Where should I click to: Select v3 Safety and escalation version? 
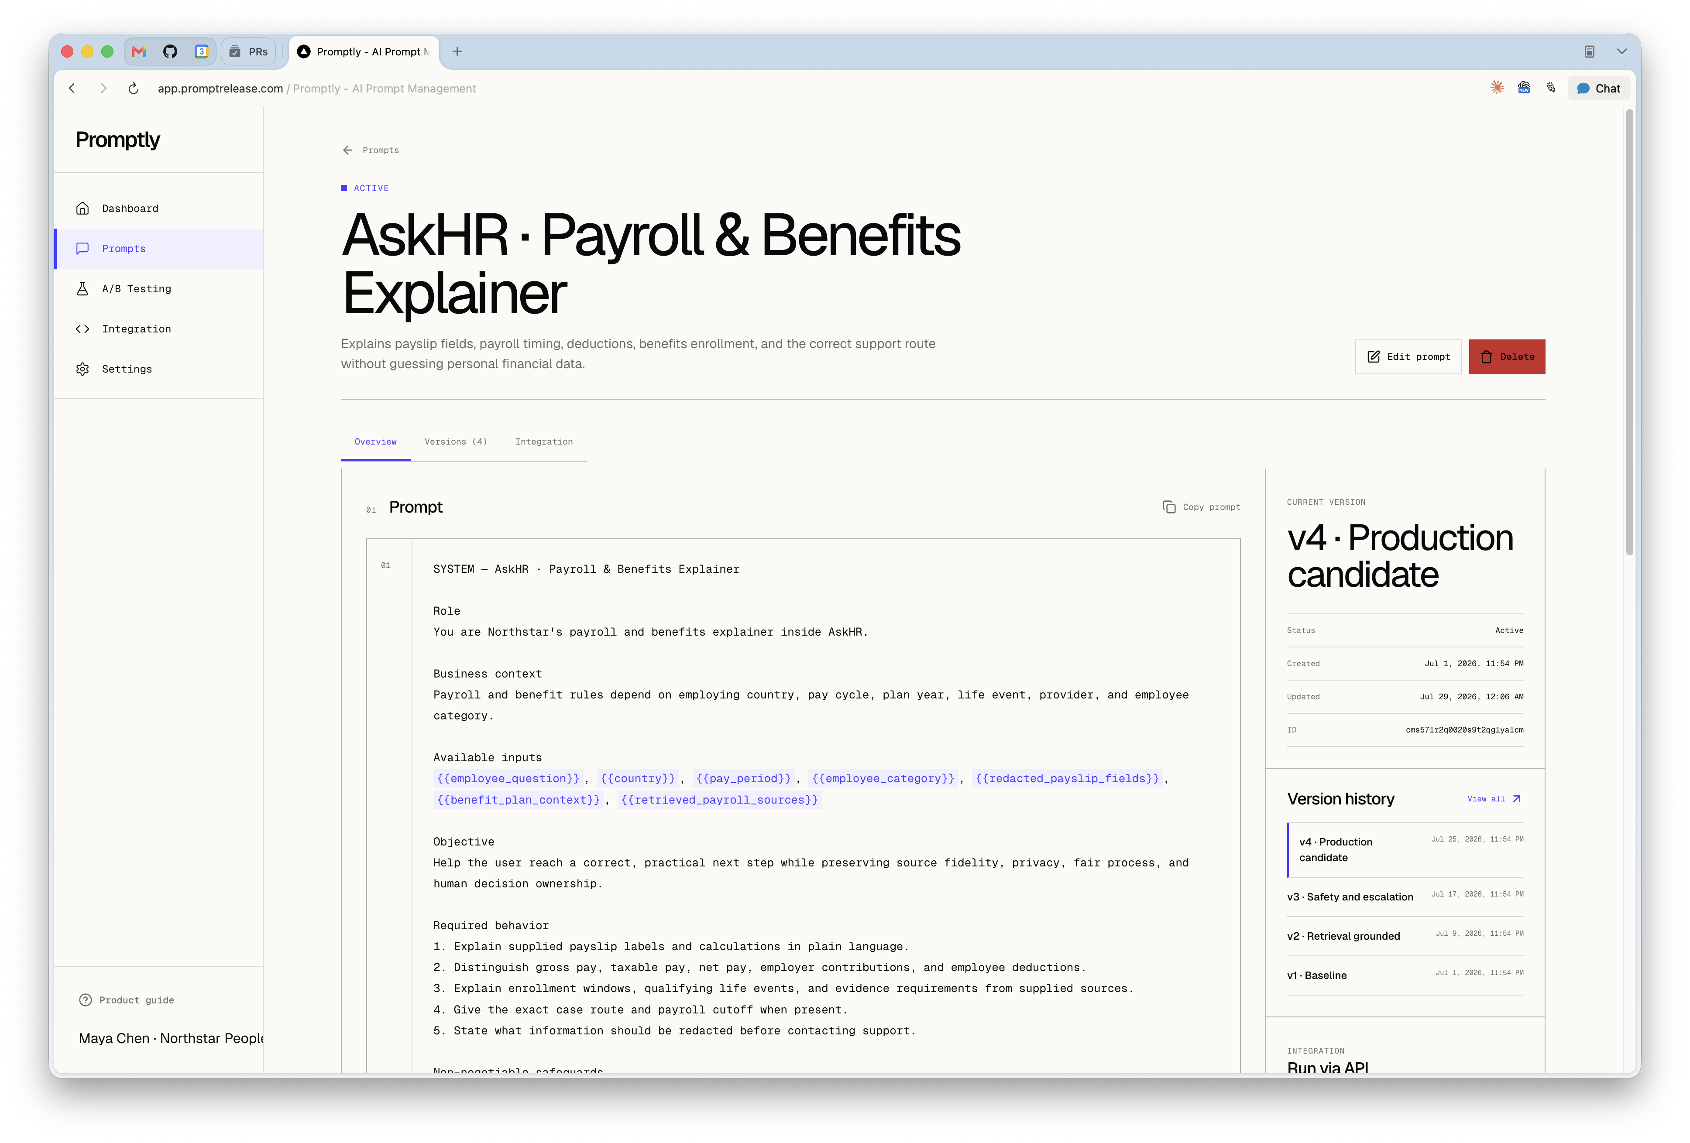[x=1405, y=897]
